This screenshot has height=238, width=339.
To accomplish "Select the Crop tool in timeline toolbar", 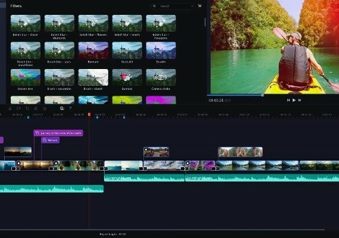I will 27,108.
